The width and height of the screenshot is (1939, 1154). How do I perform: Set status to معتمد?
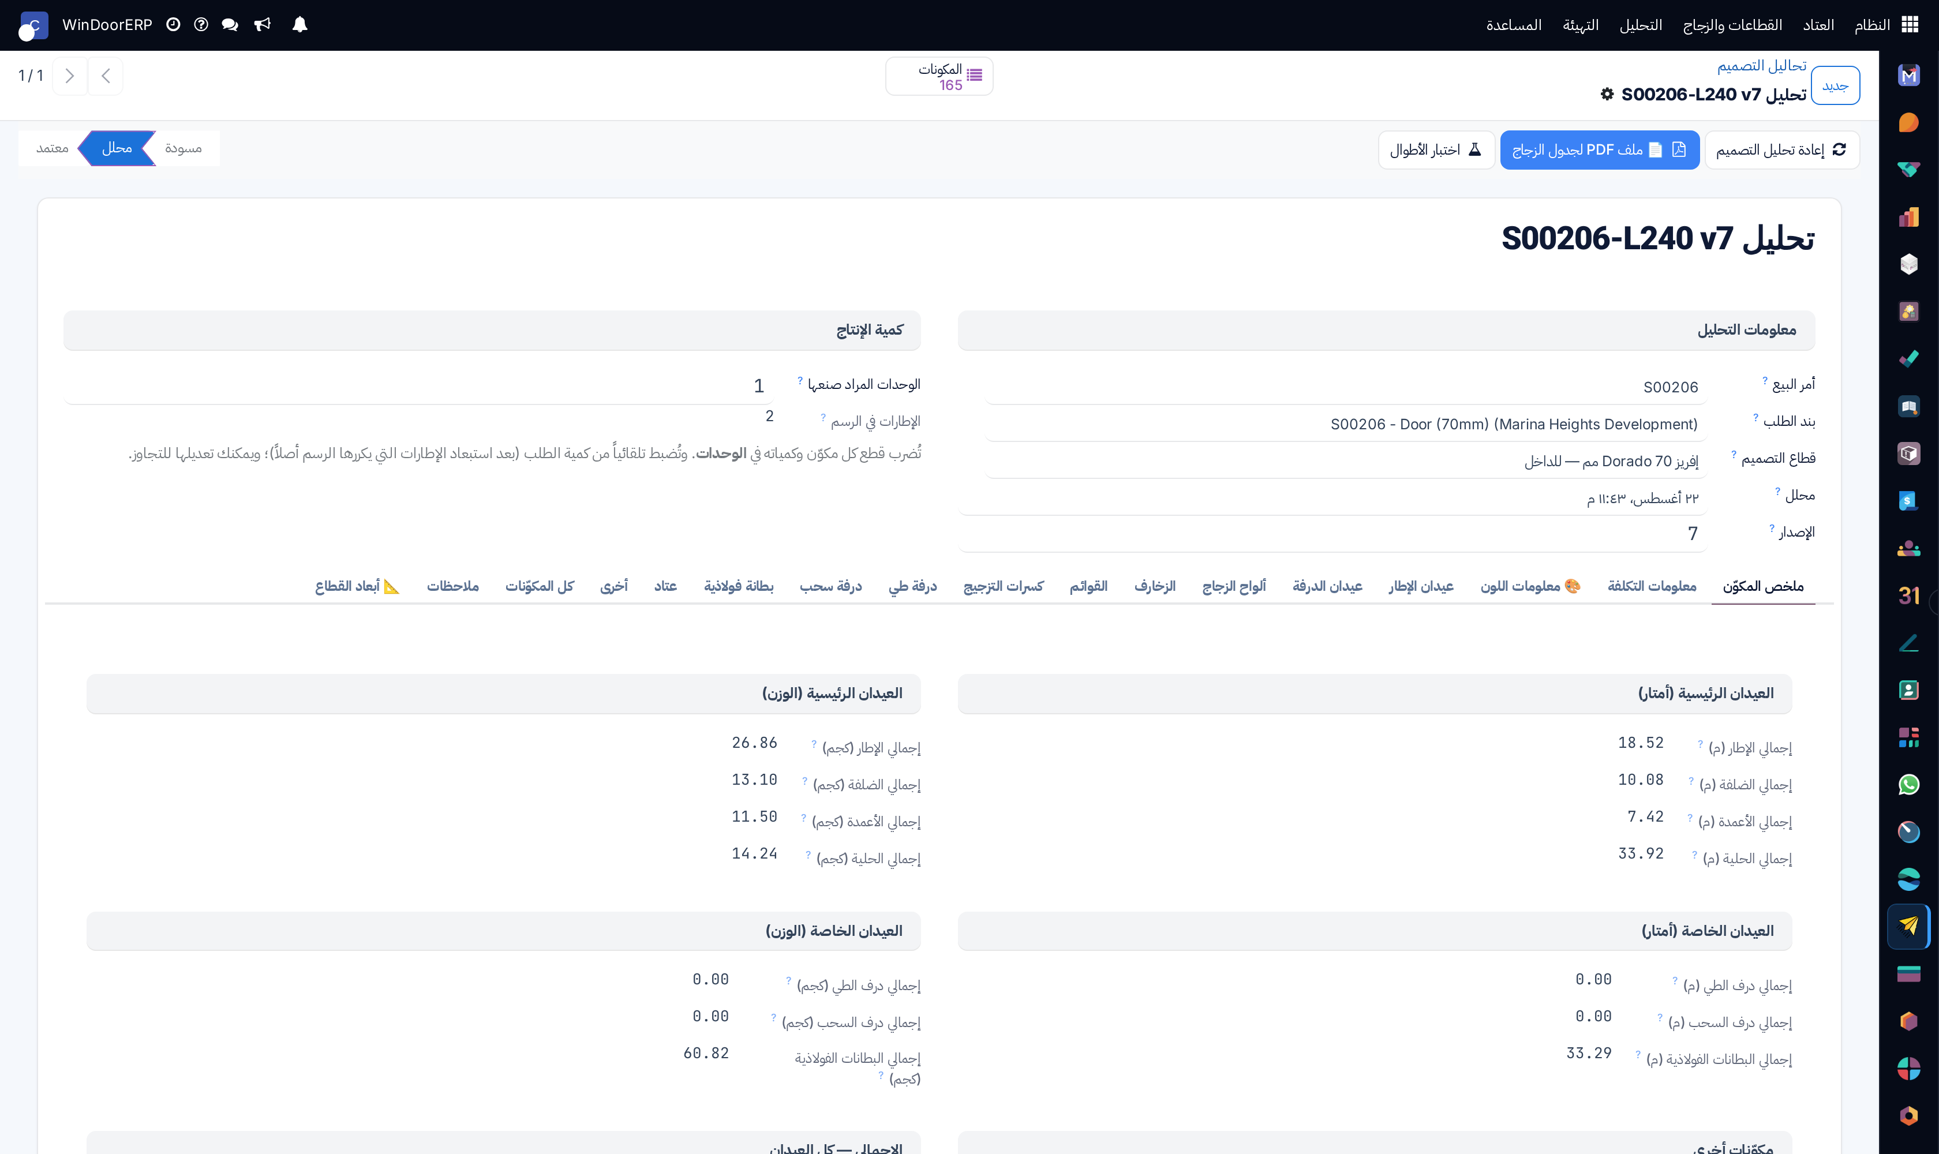pos(52,148)
